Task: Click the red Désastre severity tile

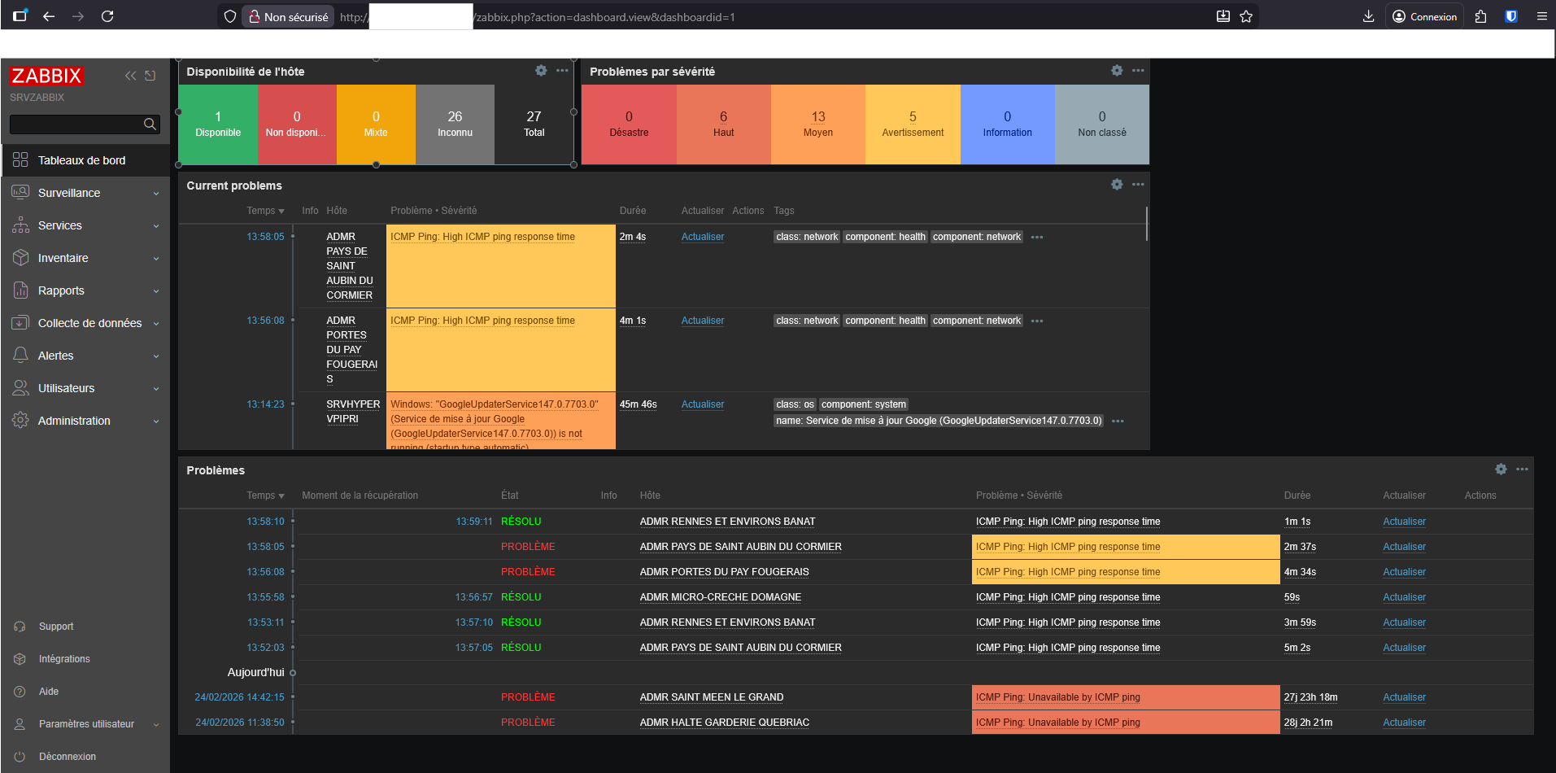Action: click(x=629, y=124)
